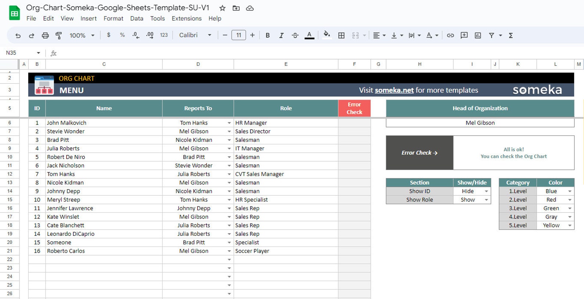Expand the 1.Level Blue color dropdown
Image resolution: width=584 pixels, height=299 pixels.
(x=570, y=191)
